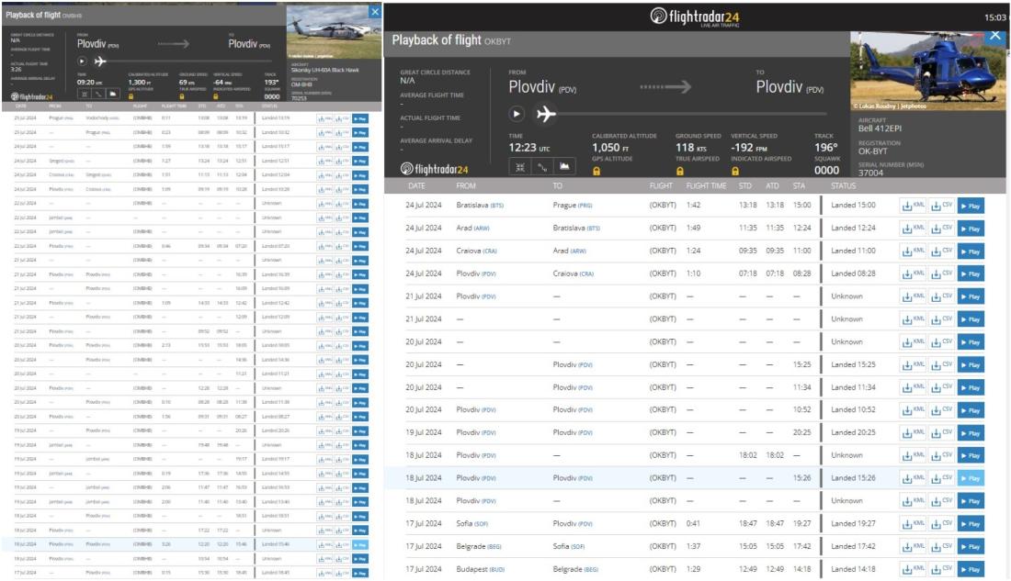
Task: Click the airplane slider handle for OKBYT
Action: [x=546, y=114]
